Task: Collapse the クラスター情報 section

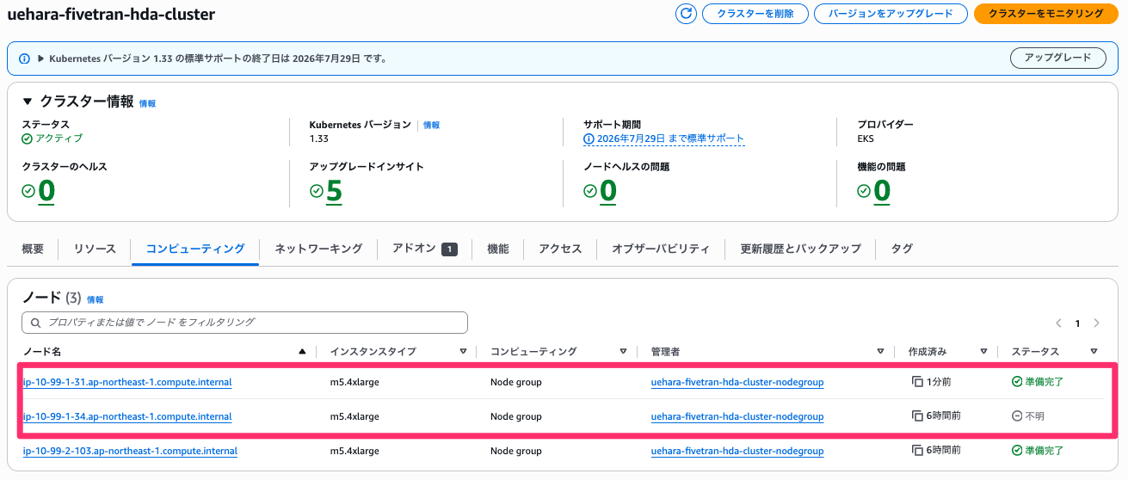Action: (28, 102)
